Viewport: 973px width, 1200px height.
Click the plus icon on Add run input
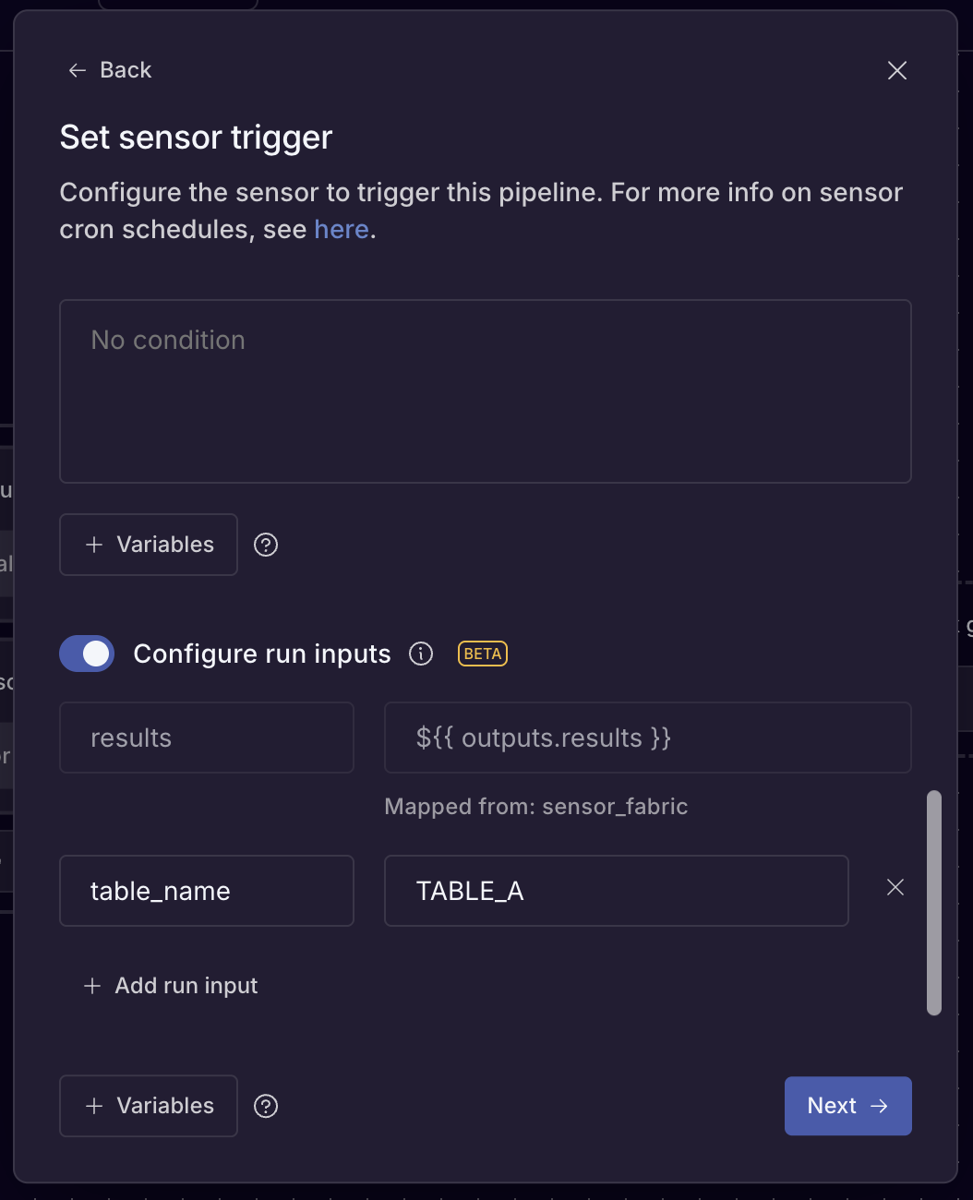click(x=91, y=986)
